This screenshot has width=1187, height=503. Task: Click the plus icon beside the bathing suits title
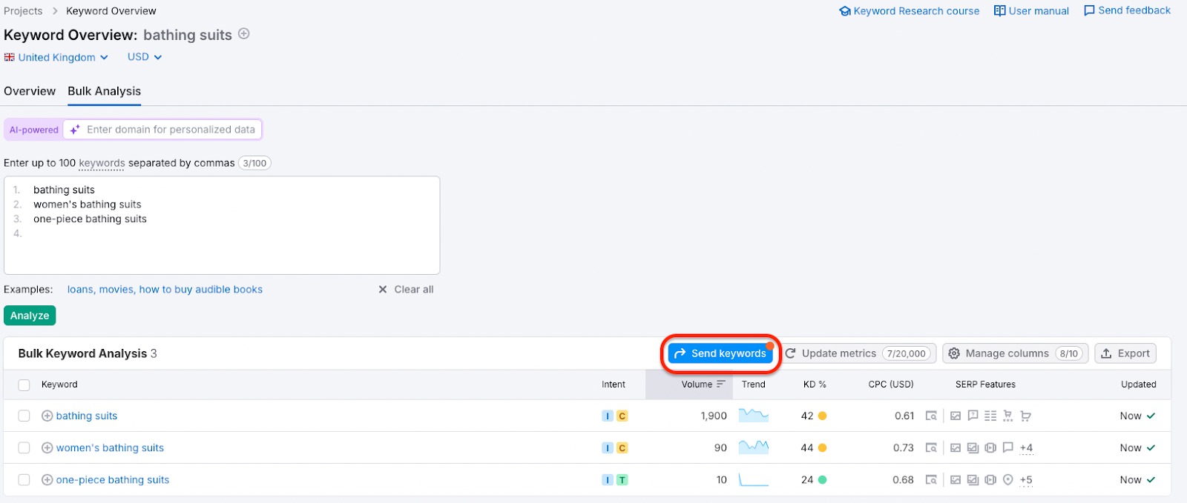pos(243,34)
